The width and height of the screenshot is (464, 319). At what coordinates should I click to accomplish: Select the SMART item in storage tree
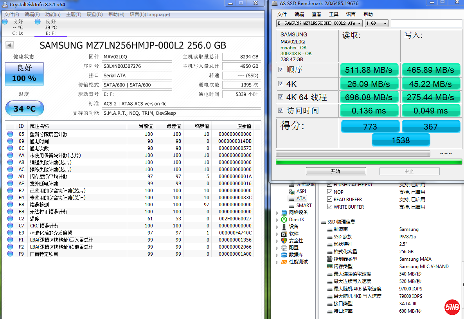pyautogui.click(x=304, y=205)
